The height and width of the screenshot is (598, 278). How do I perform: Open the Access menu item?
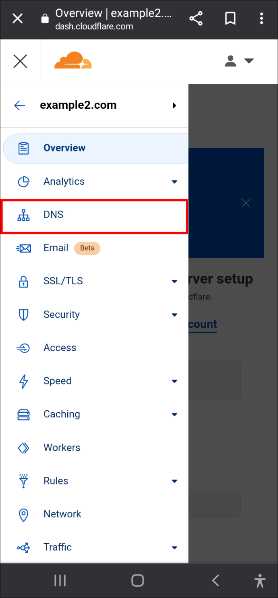(x=94, y=348)
